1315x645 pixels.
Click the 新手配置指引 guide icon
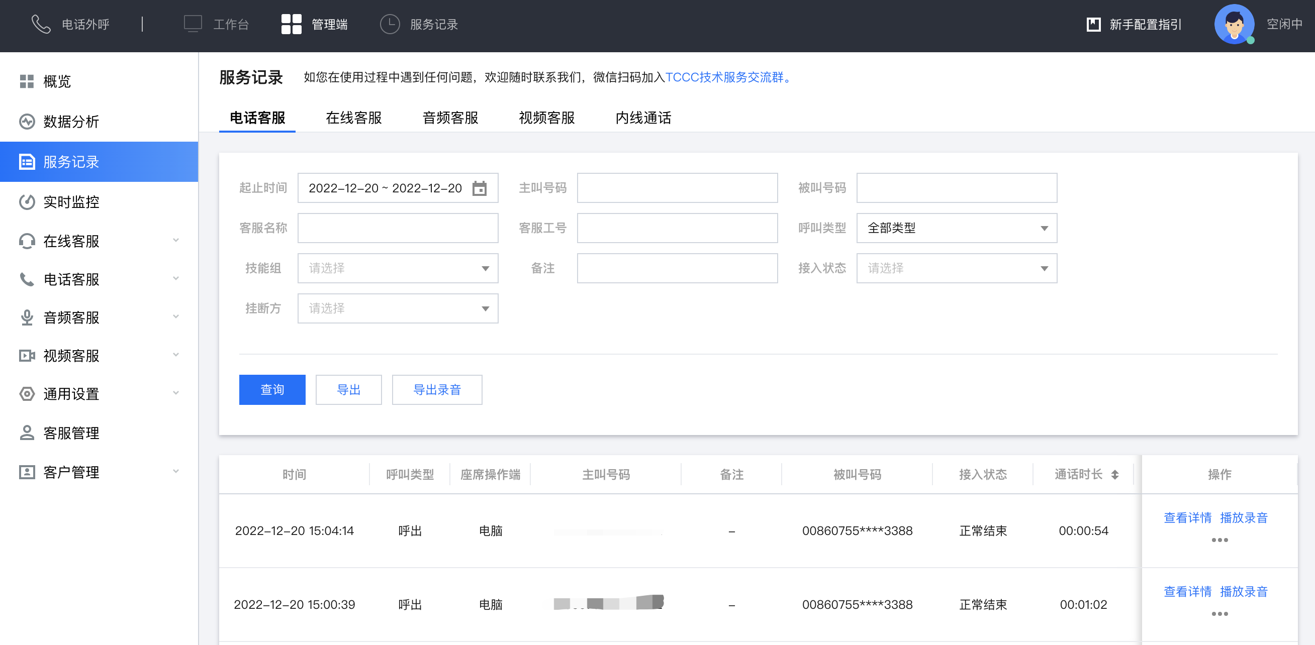[x=1093, y=24]
